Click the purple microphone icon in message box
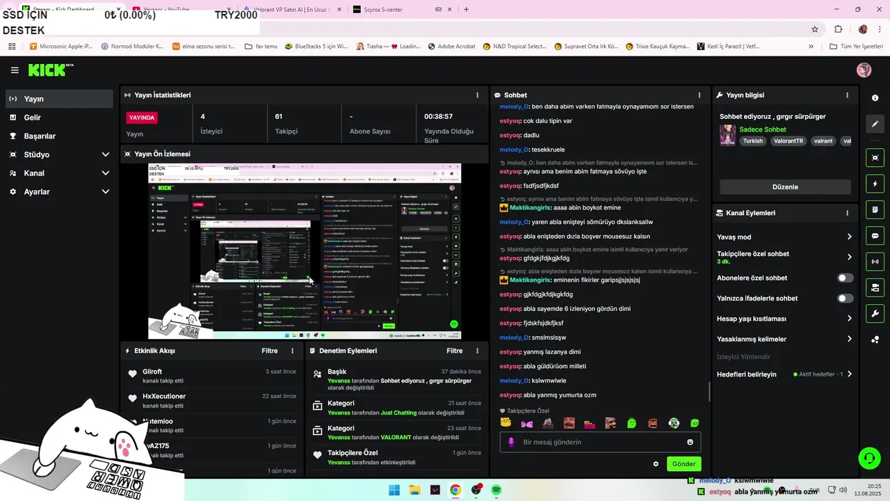Screen dimensions: 890x501 tap(511, 442)
